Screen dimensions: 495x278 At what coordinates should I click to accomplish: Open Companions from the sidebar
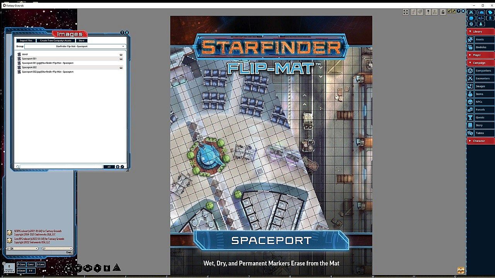click(x=481, y=71)
